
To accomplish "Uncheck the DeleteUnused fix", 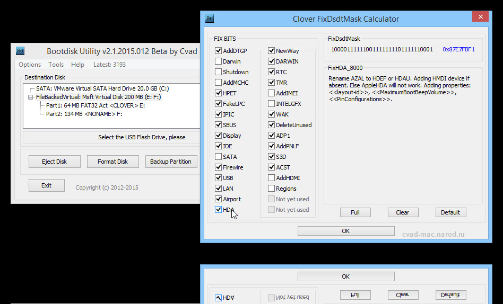I will point(271,125).
